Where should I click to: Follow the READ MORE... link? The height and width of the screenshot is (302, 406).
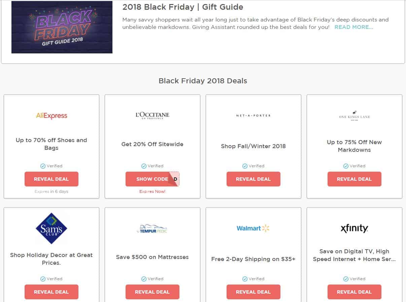tap(353, 27)
